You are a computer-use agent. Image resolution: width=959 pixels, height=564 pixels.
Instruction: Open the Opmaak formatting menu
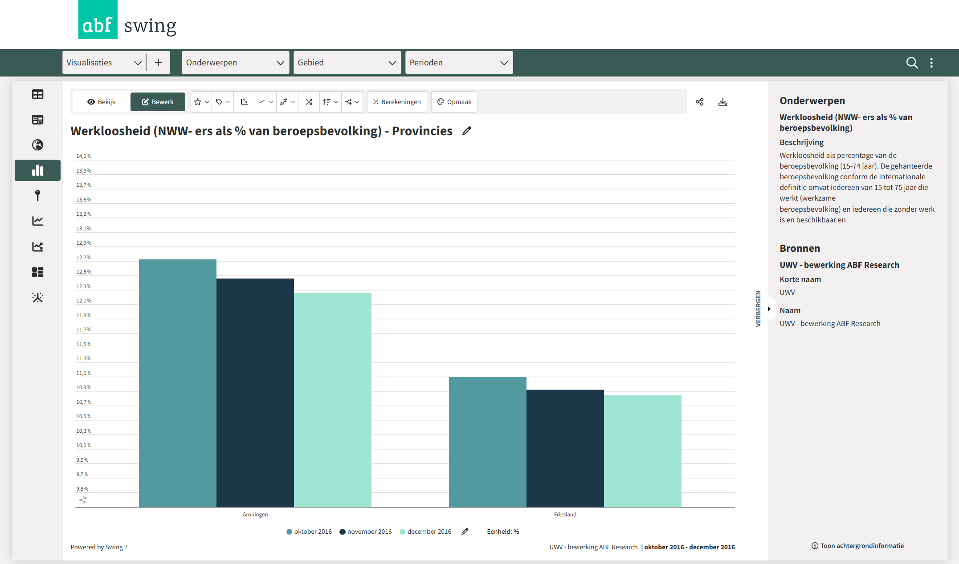point(454,102)
